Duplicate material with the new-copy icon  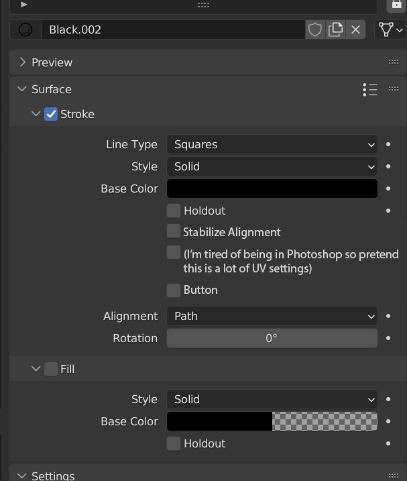pyautogui.click(x=335, y=30)
